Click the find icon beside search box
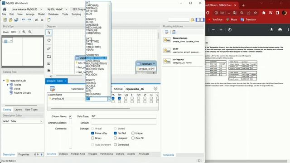Screen dimensions: 290x163 [192, 20]
